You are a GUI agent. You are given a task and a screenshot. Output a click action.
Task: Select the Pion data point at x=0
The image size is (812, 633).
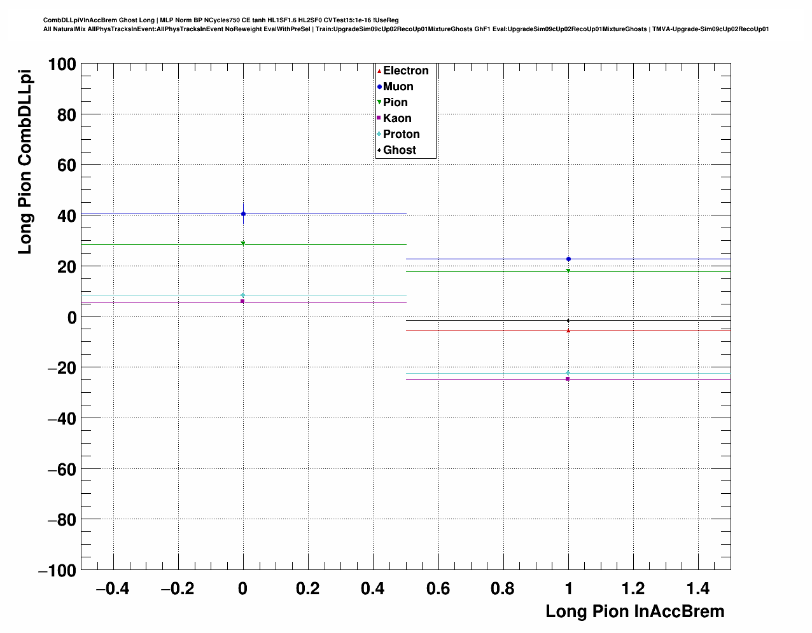point(243,243)
